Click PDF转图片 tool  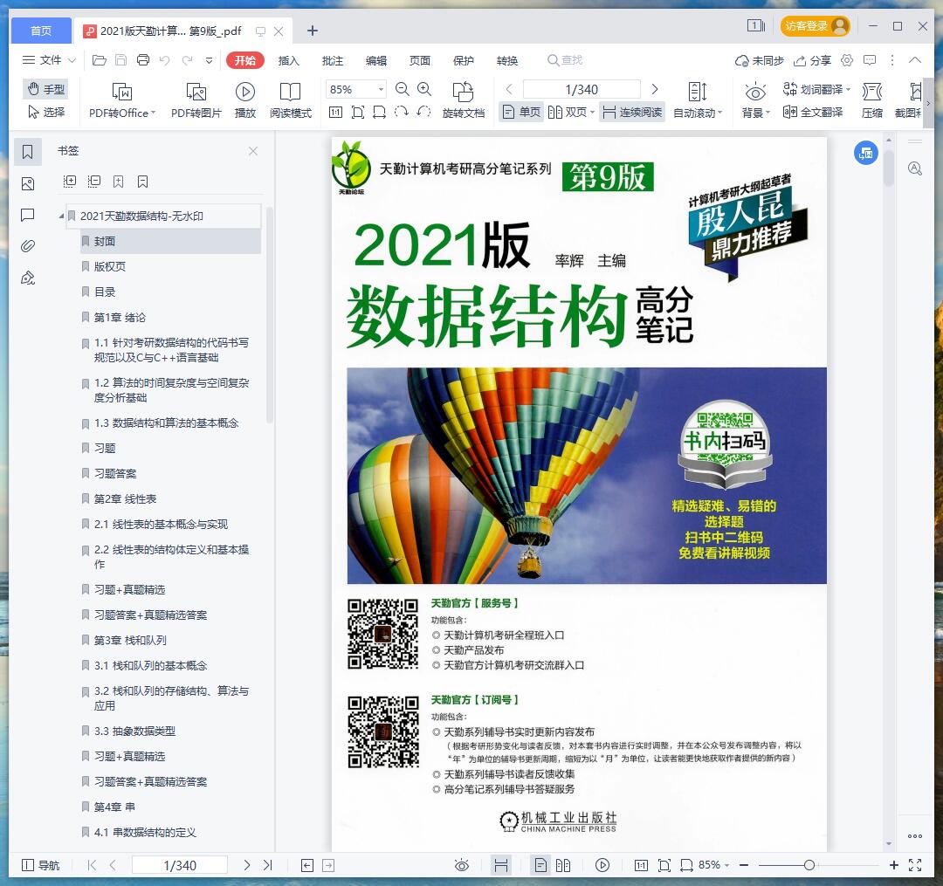(196, 100)
